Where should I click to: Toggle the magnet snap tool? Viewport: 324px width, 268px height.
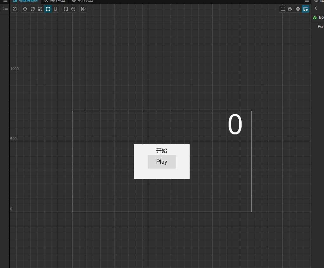point(55,9)
